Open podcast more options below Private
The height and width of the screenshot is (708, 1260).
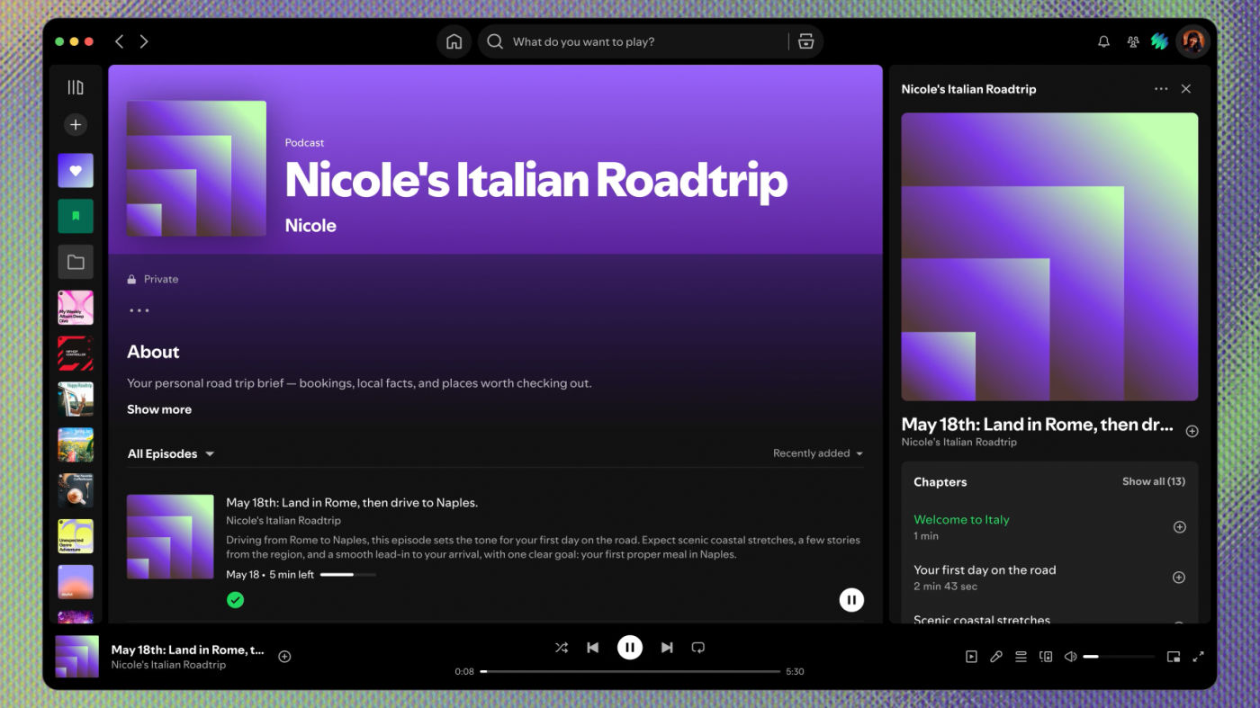[139, 310]
